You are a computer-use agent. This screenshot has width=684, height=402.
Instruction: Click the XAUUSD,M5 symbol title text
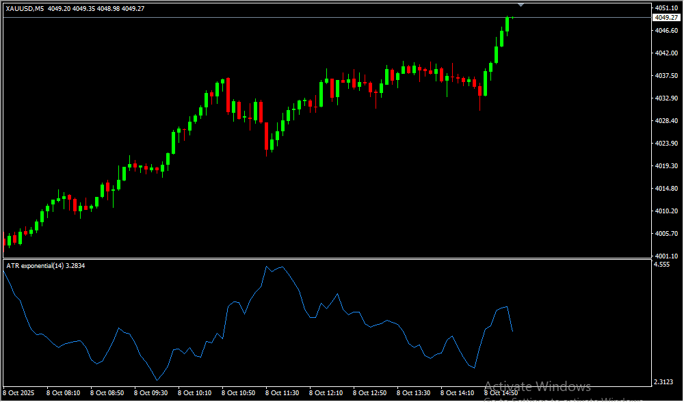coord(25,9)
